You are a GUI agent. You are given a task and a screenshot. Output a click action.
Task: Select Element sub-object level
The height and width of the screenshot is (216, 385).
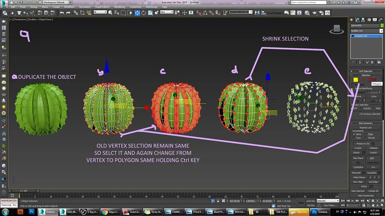click(375, 80)
